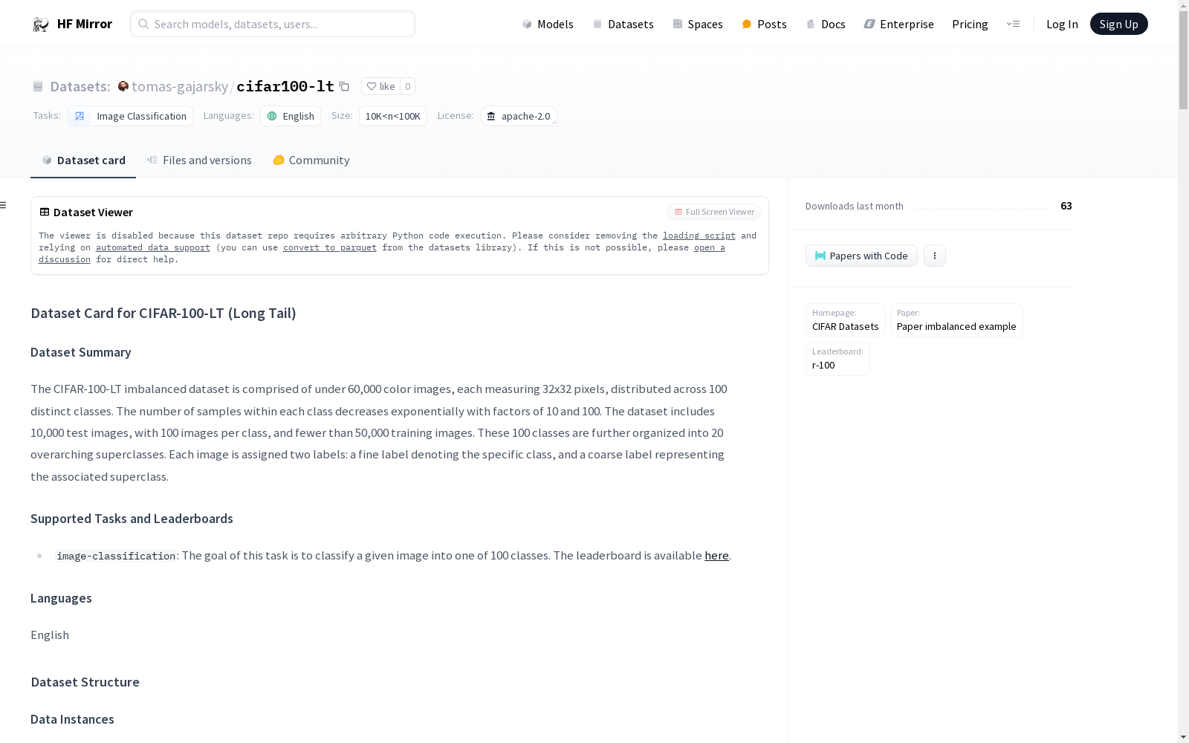Click the 'Datasets:' breadcrumb label
Screen dimensions: 1189x743
pyautogui.click(x=80, y=86)
